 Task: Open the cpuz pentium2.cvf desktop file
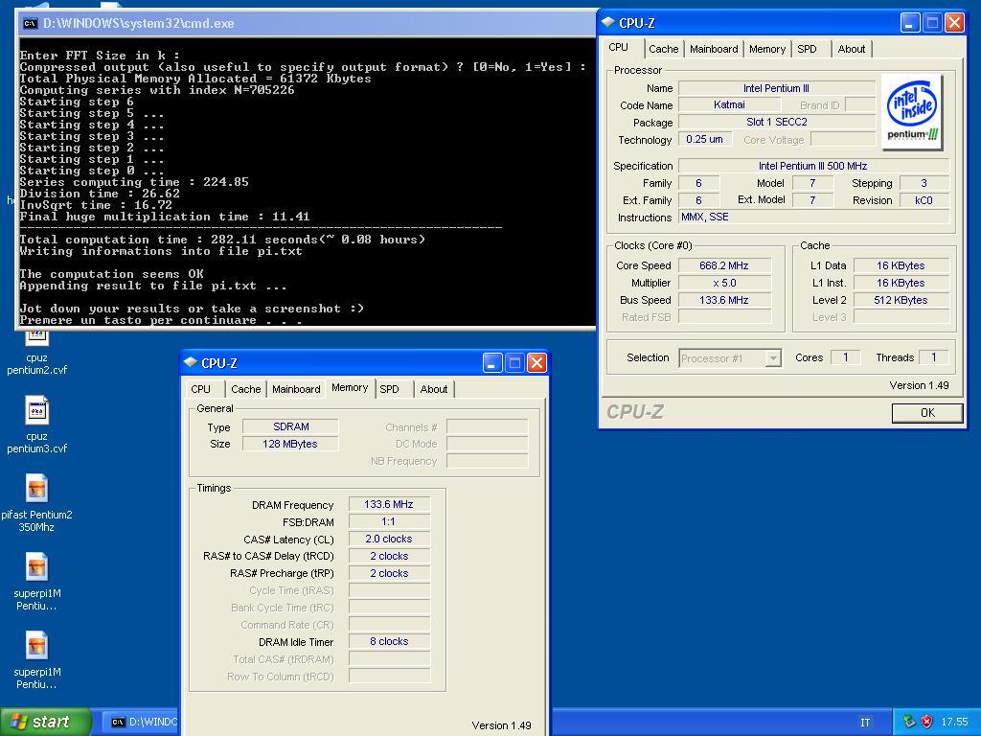[36, 351]
